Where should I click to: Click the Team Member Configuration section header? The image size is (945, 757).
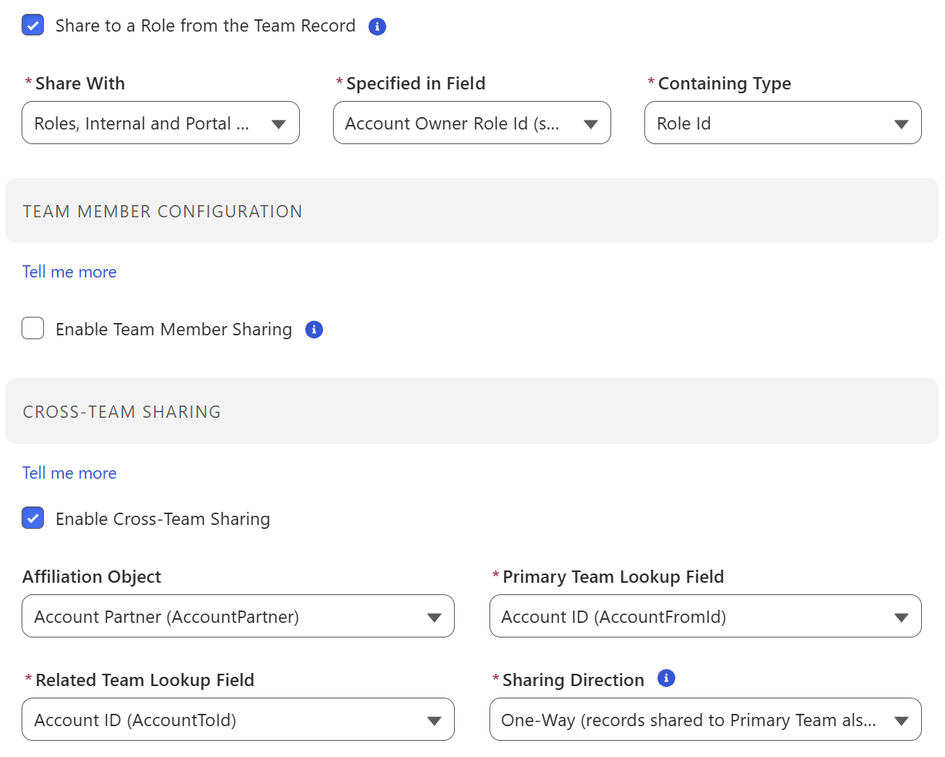[x=472, y=211]
